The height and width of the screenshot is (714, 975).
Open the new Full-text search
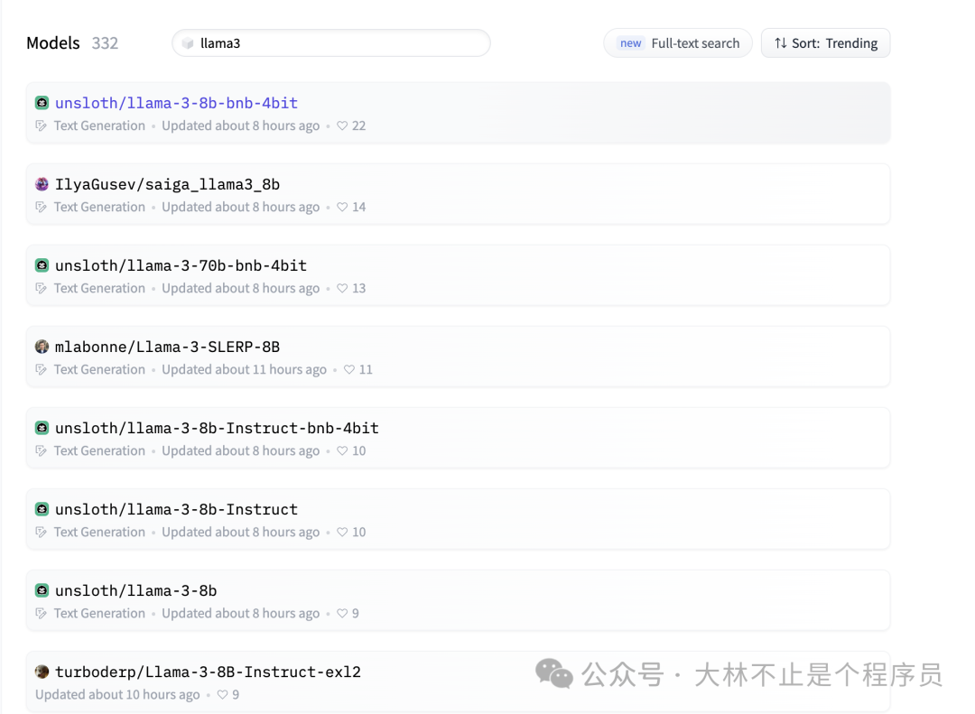pos(678,43)
